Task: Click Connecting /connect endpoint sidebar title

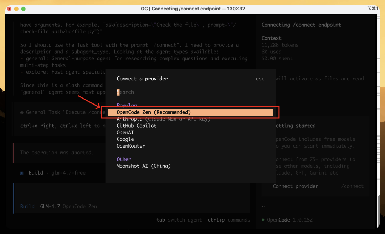Action: point(301,25)
